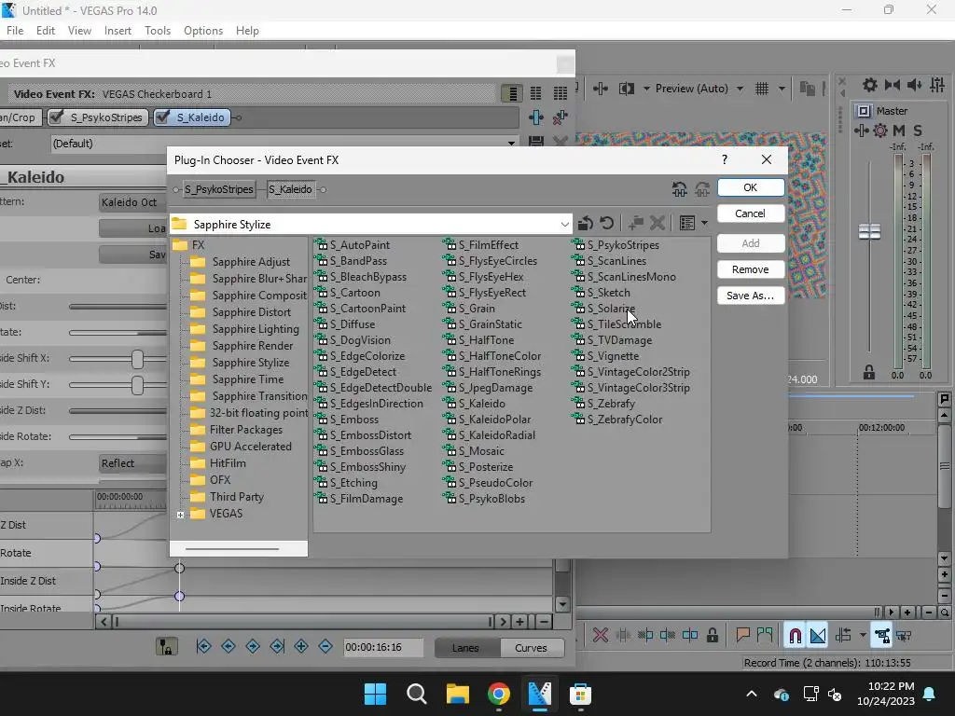Click the Master volume fader handle
The width and height of the screenshot is (955, 716).
[x=869, y=231]
